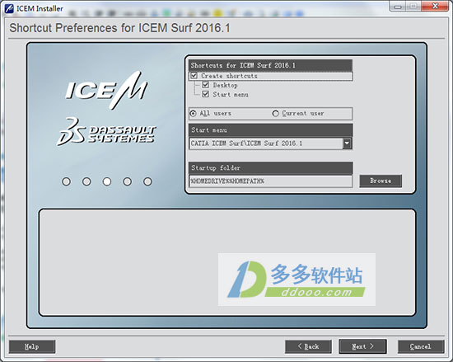Open installer Help
This screenshot has width=453, height=362.
tap(32, 346)
